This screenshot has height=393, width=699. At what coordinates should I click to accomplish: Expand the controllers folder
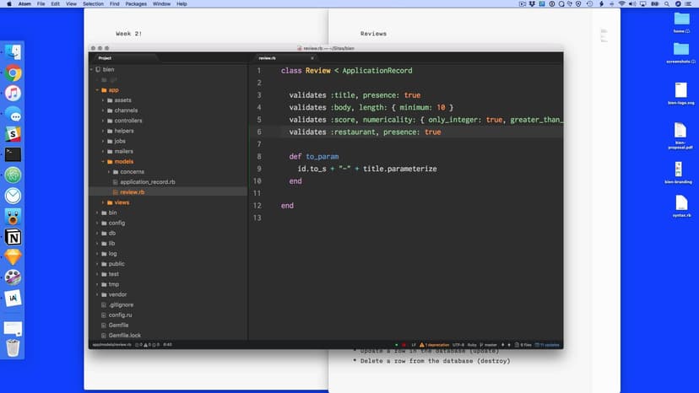click(127, 121)
